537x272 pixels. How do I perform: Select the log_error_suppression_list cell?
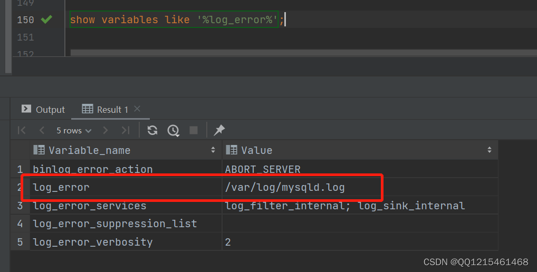tap(126, 224)
